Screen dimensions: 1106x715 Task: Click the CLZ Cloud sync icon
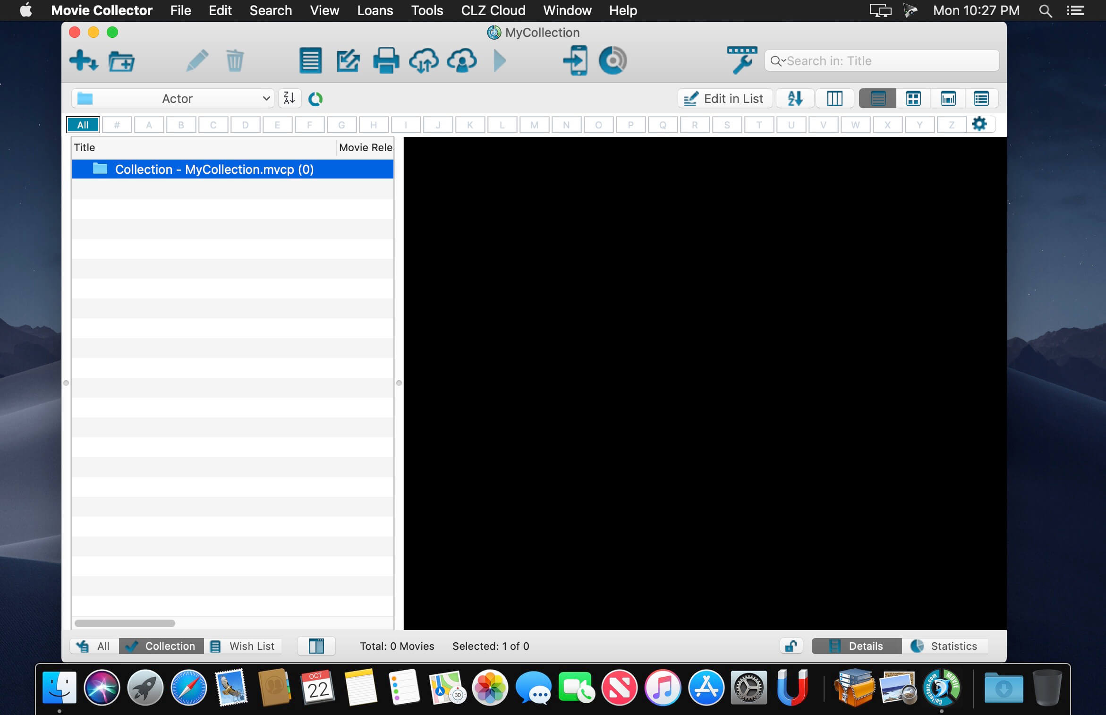pyautogui.click(x=424, y=60)
